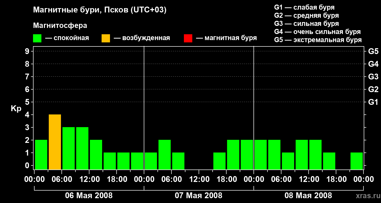The width and height of the screenshot is (381, 203).
Task: Click the '06:00' time label under 06 Мая
Action: pyautogui.click(x=62, y=179)
